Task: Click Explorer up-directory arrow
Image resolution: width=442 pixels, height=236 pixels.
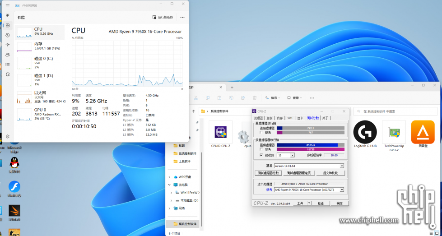Action: (x=193, y=111)
